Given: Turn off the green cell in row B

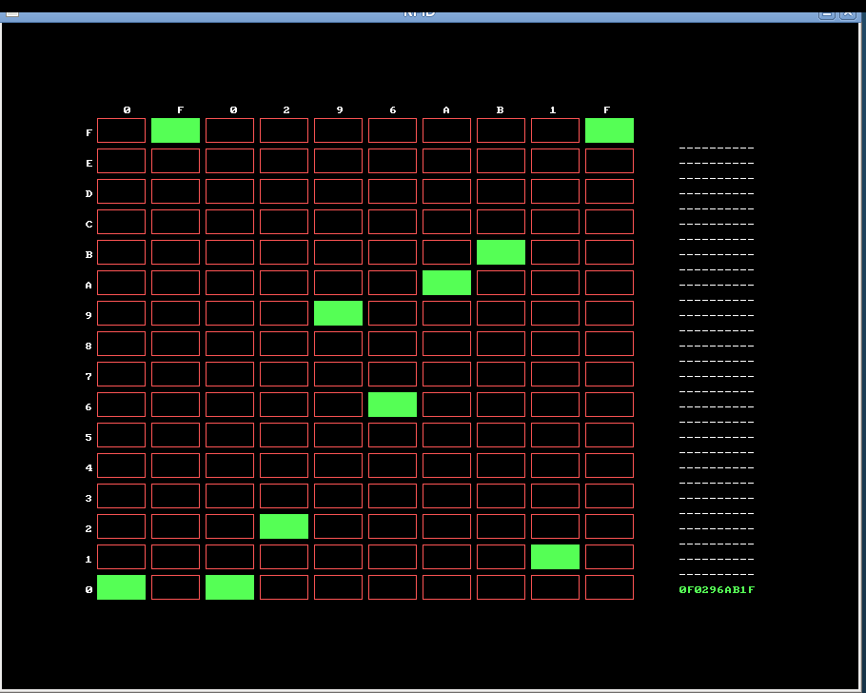Looking at the screenshot, I should coord(501,252).
